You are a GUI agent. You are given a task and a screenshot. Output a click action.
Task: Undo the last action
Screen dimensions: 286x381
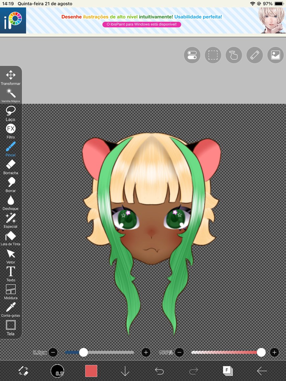pyautogui.click(x=159, y=371)
